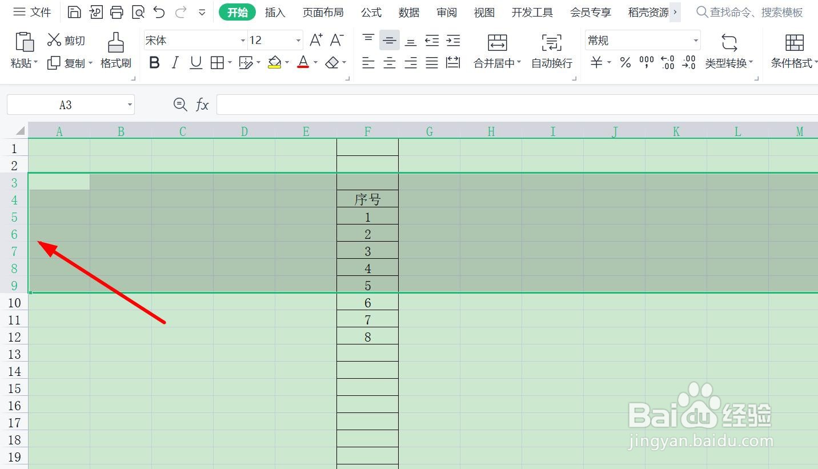Open the number format dropdown showing 常规
The height and width of the screenshot is (469, 818).
pyautogui.click(x=696, y=40)
